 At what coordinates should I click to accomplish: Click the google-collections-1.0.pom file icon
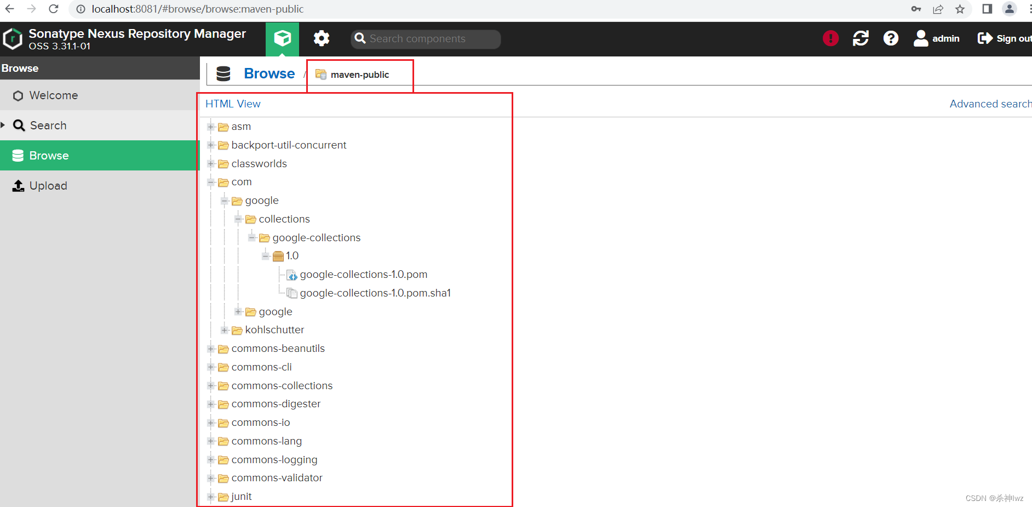tap(292, 275)
